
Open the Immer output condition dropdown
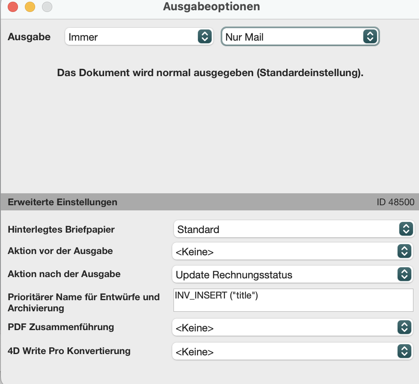[139, 36]
